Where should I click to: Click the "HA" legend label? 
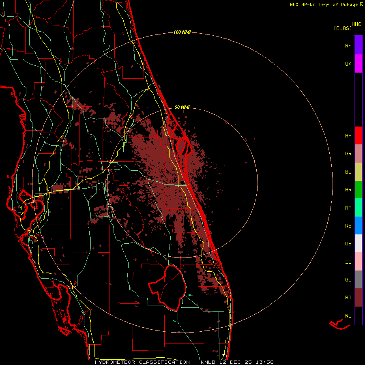348,135
